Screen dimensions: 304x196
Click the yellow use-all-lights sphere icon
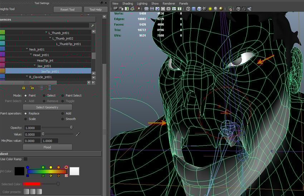(210, 9)
